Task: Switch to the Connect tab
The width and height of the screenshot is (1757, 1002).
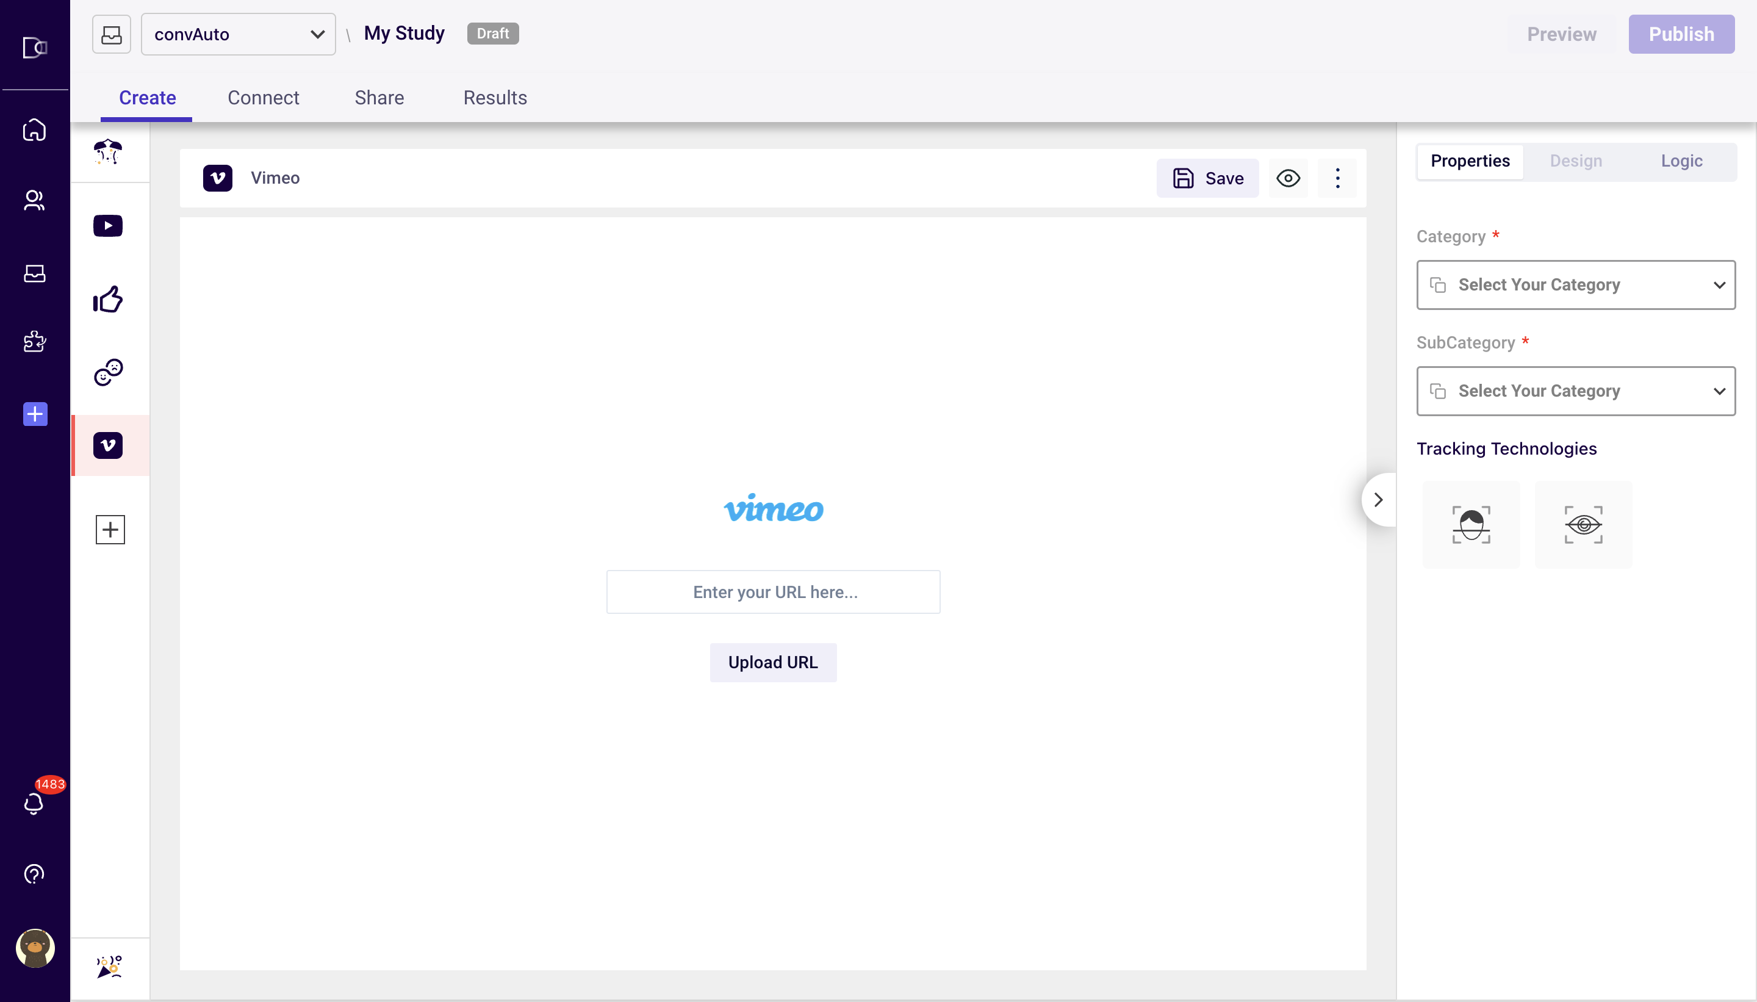Action: (264, 98)
